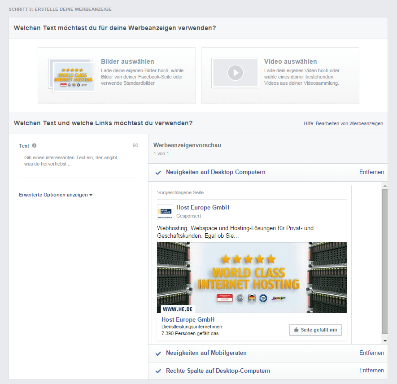Focus the ad Text input field
Screen dimensions: 397x384
79,164
